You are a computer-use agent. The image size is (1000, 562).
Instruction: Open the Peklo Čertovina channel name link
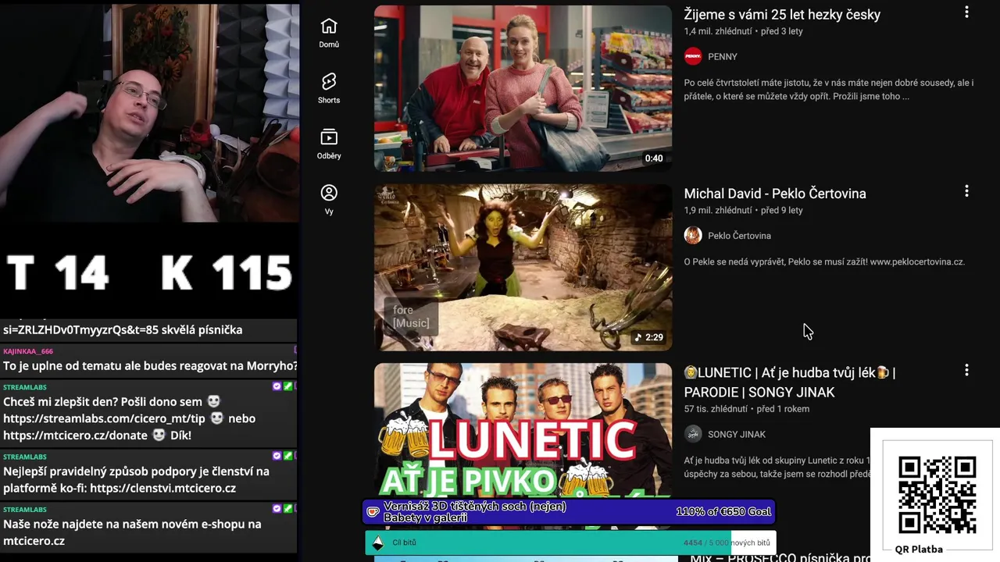pyautogui.click(x=739, y=236)
